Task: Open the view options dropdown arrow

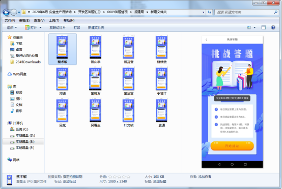Action: tap(255, 27)
